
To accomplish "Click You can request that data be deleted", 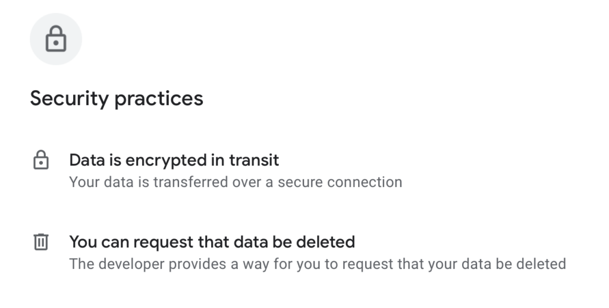I will click(212, 242).
